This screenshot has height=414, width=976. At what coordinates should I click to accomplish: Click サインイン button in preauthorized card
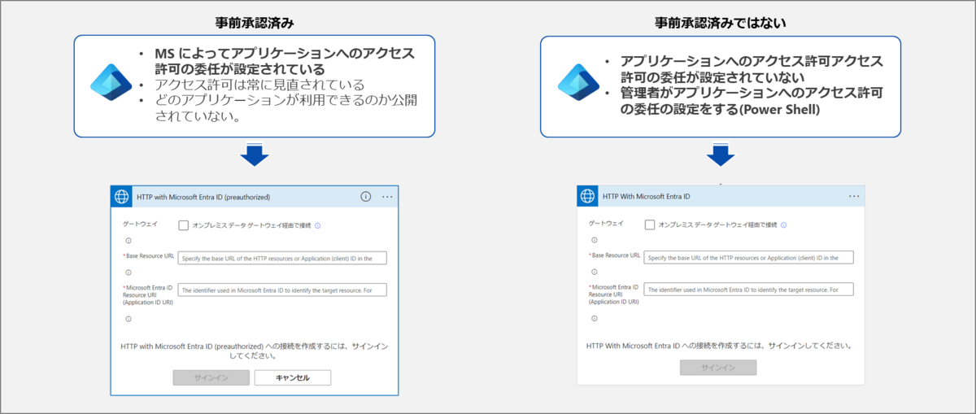coord(211,377)
